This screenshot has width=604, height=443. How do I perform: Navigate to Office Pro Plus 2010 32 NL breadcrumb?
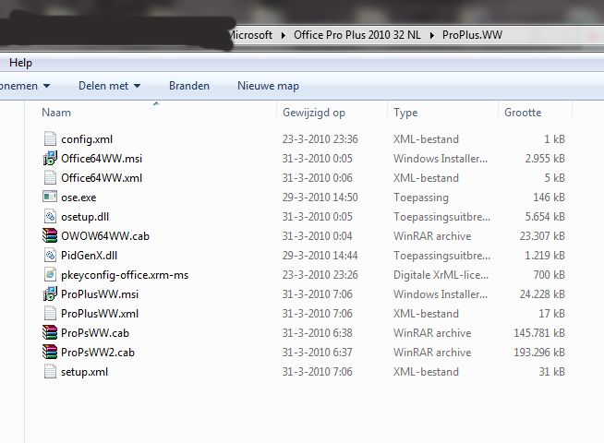click(356, 35)
